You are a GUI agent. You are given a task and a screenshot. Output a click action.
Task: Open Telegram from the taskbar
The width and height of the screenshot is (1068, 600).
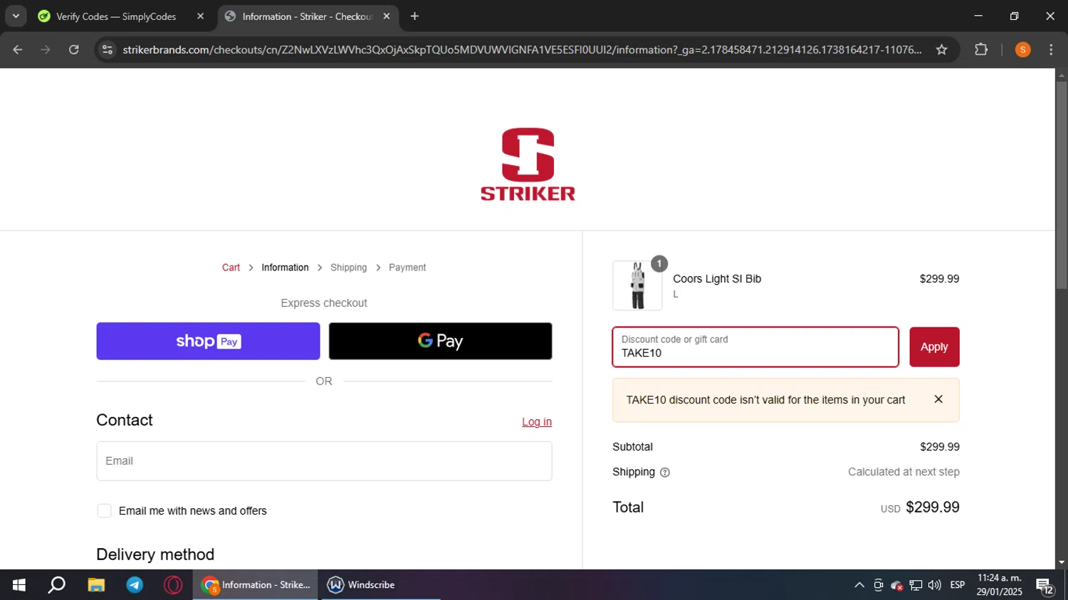[135, 585]
